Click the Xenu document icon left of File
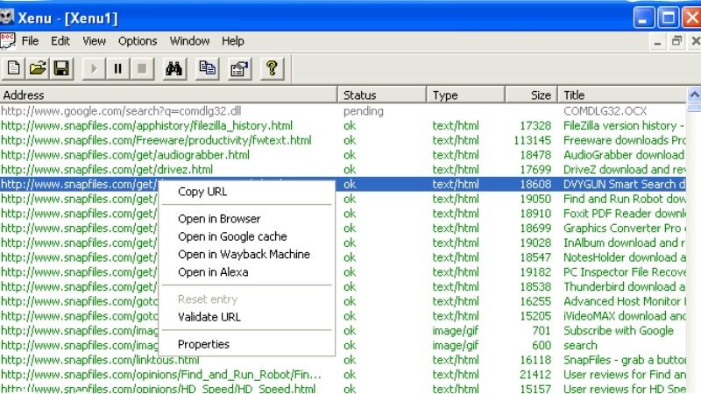Image resolution: width=701 pixels, height=394 pixels. click(x=9, y=40)
